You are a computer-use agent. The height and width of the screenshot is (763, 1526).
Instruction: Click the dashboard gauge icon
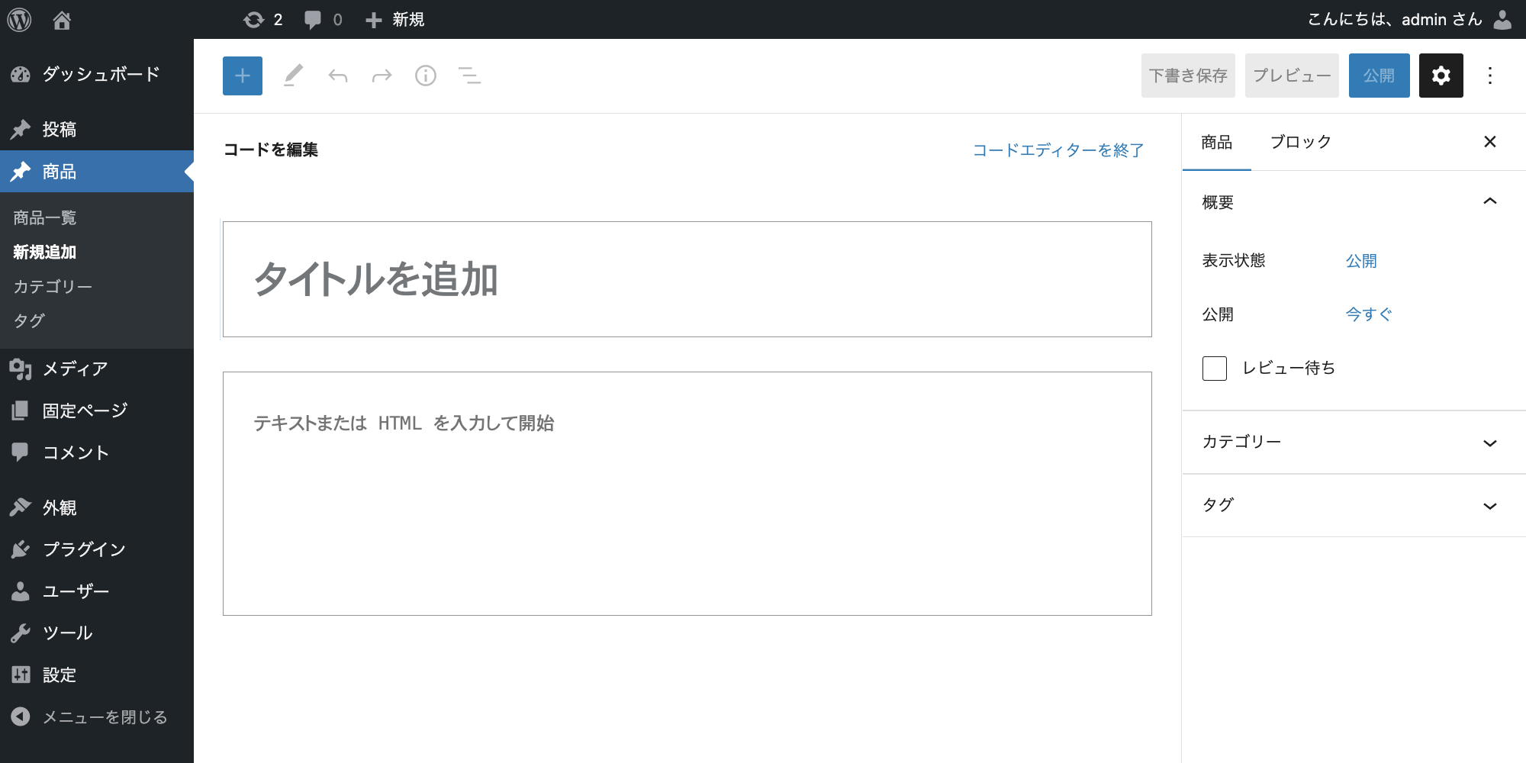point(21,74)
